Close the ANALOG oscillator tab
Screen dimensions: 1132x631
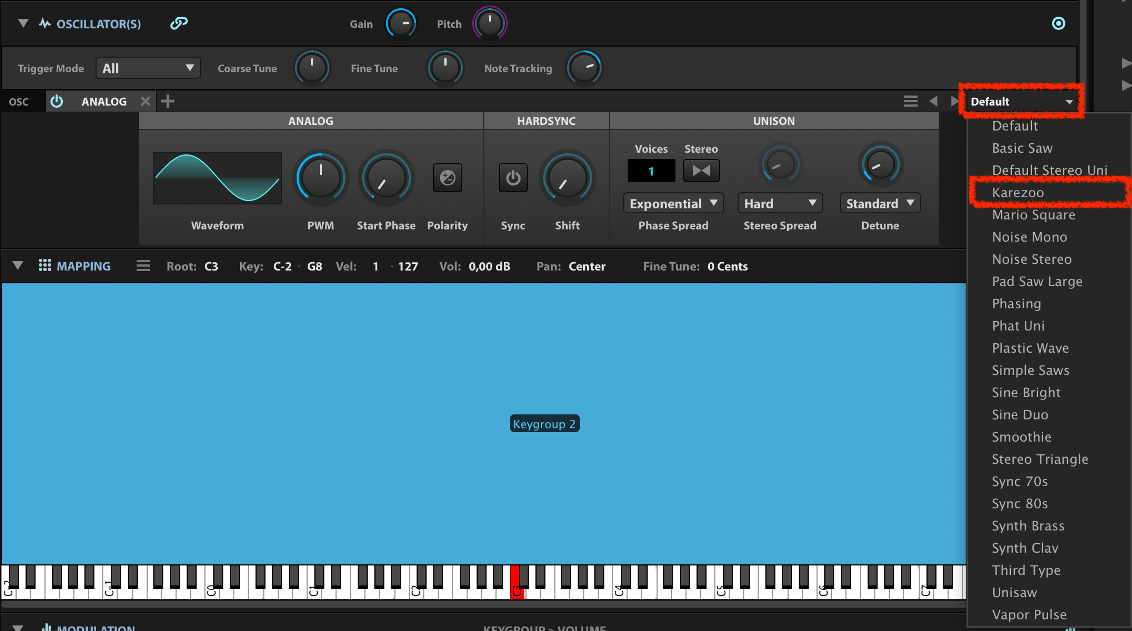[x=146, y=101]
